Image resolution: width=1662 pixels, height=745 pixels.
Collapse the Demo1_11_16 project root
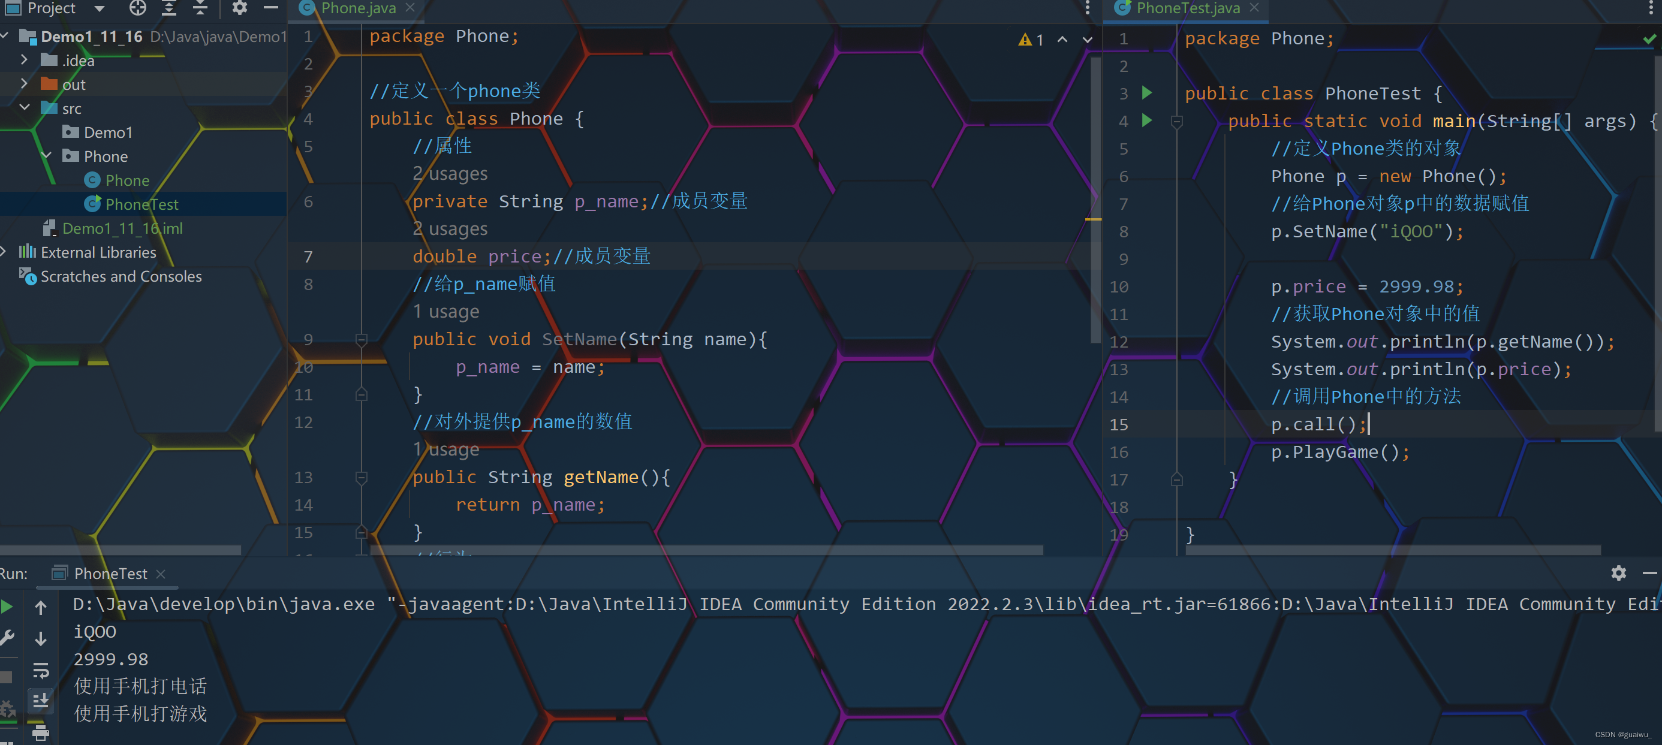(5, 35)
